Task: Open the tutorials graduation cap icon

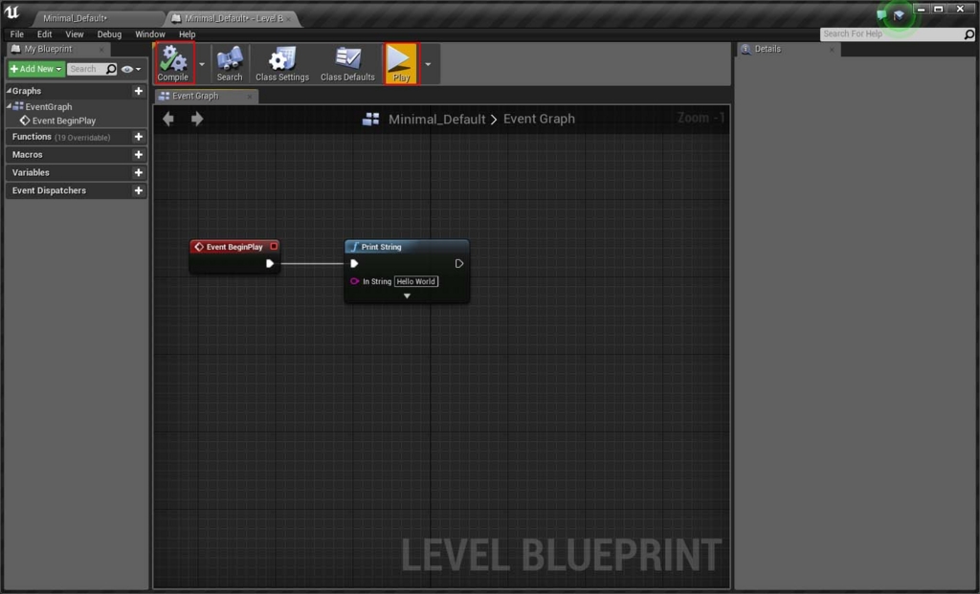Action: (x=899, y=14)
